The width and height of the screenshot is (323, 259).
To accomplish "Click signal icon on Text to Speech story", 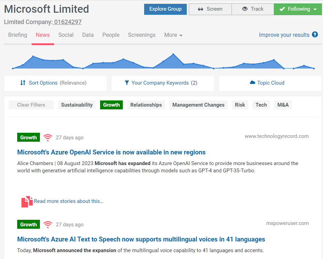I will point(47,225).
